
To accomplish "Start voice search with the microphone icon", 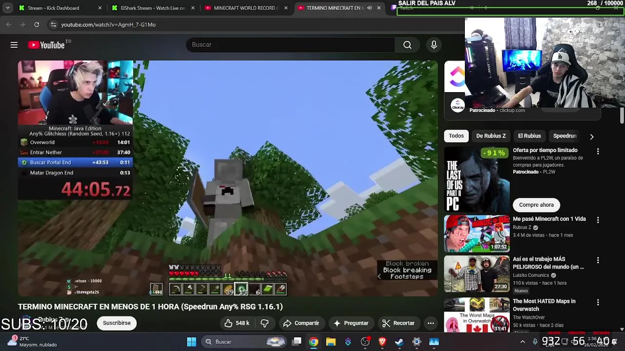I will [434, 45].
